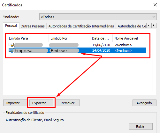
Task: Switch to the Pessoal tab
Action: (11, 26)
